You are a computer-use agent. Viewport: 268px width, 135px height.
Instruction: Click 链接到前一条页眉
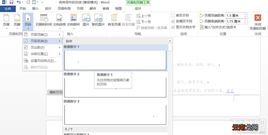coord(152,28)
